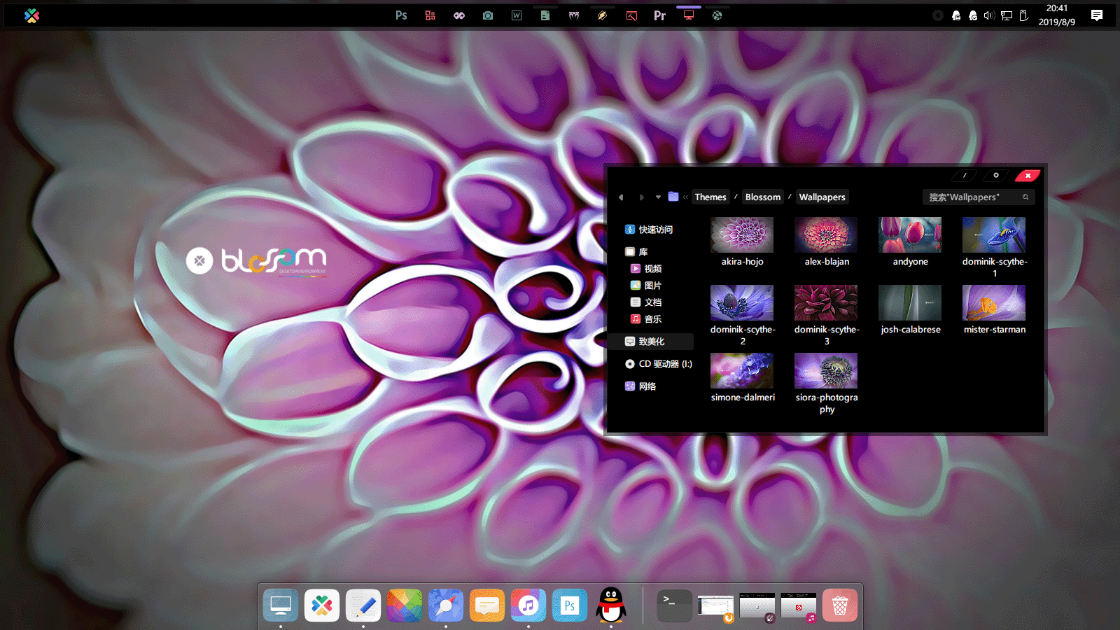Open 图片 library in the sidebar
Screen dimensions: 1120x630
[x=652, y=286]
